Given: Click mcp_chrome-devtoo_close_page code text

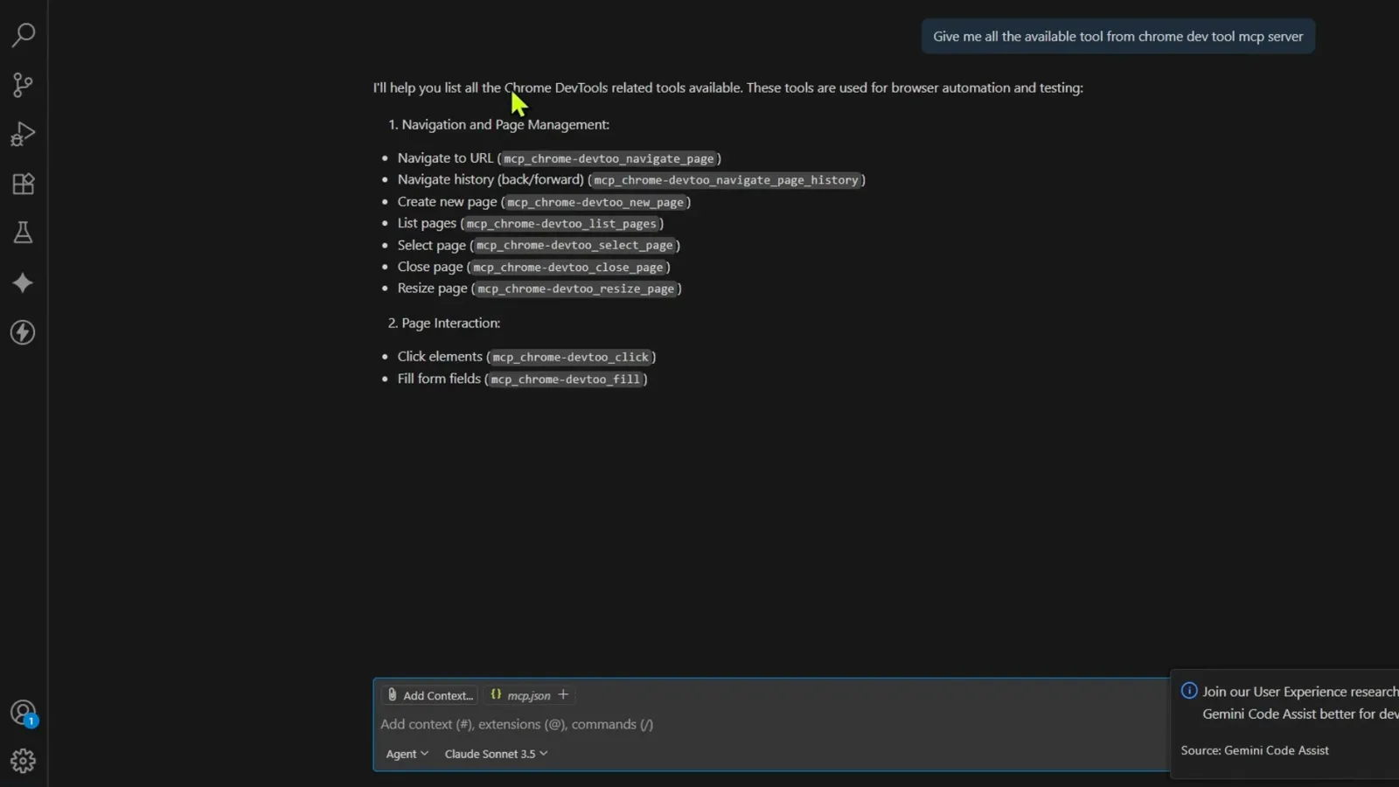Looking at the screenshot, I should [x=568, y=268].
